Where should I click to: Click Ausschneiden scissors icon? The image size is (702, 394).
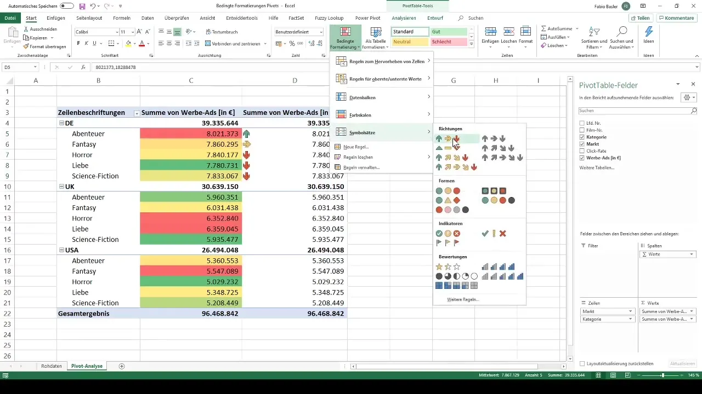[27, 29]
